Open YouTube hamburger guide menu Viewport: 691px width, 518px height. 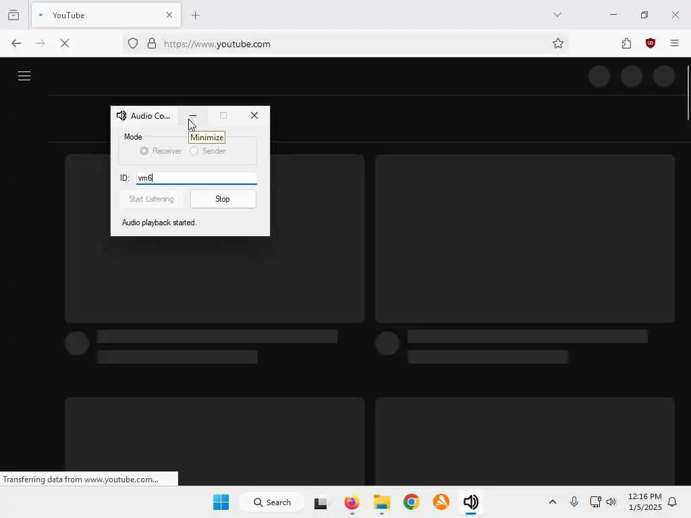click(24, 76)
